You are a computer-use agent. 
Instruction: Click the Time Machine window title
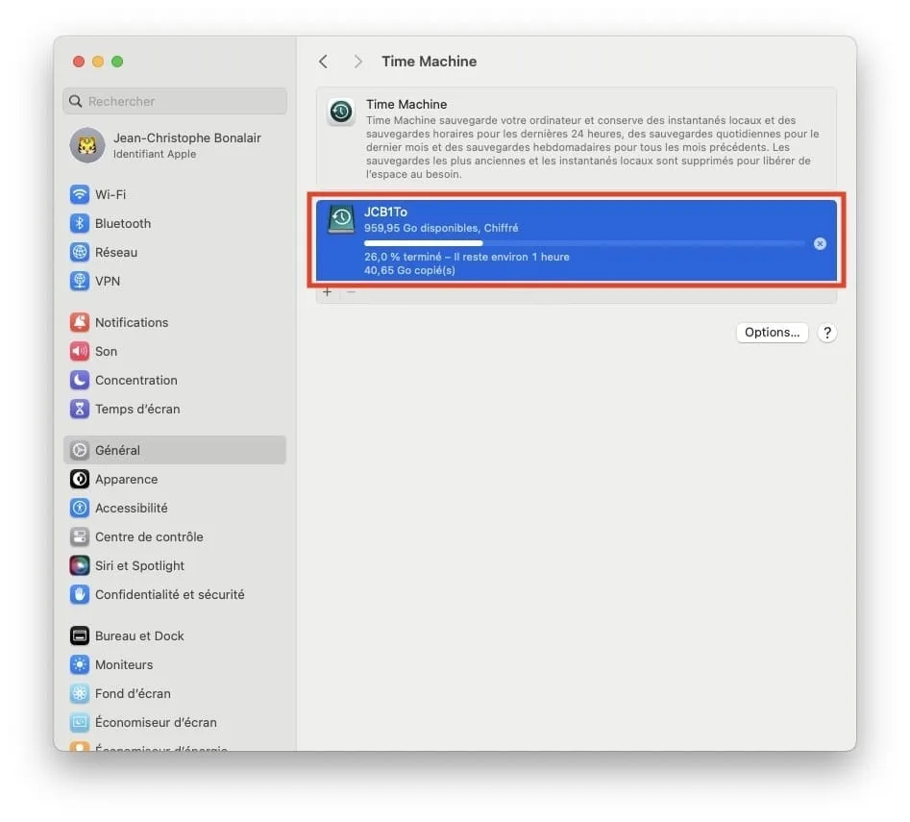coord(430,62)
